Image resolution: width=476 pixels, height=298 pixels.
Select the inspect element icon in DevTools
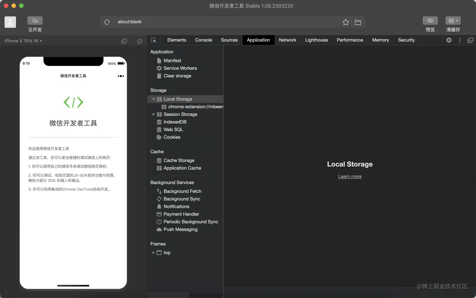pos(154,40)
